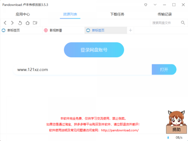The image size is (188, 141).
Task: Refresh the resource list
Action: [20, 23]
